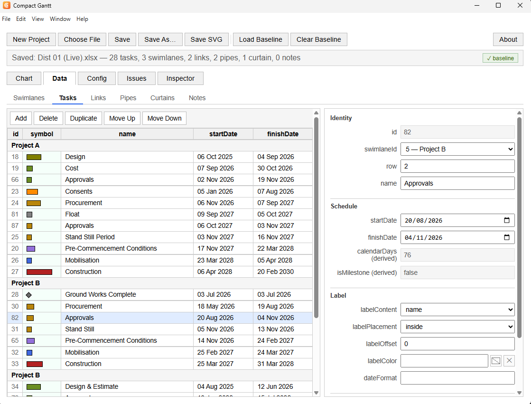Click the properties panel scroll down arrow
531x404 pixels.
520,393
